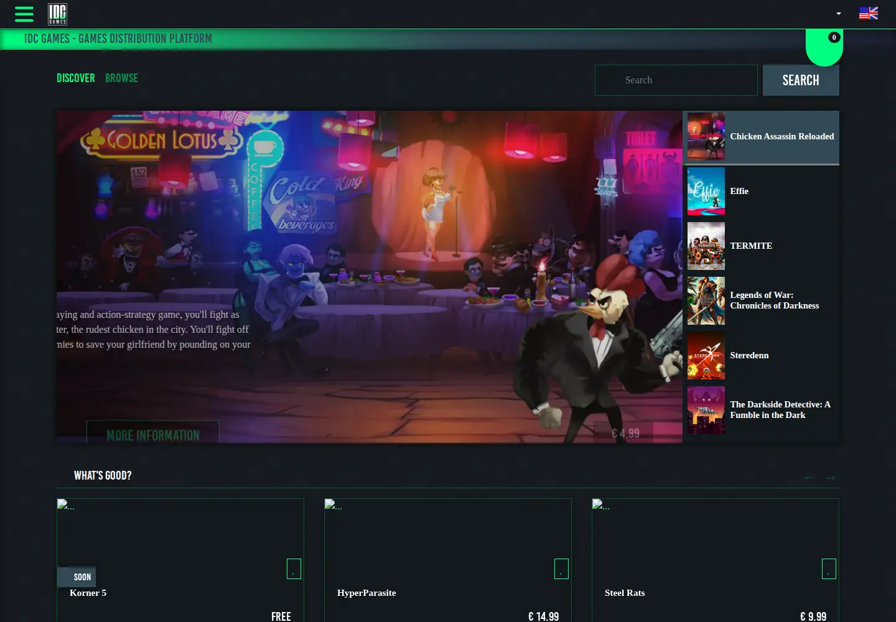Open the green shopping cart badge
This screenshot has height=622, width=896.
point(824,47)
